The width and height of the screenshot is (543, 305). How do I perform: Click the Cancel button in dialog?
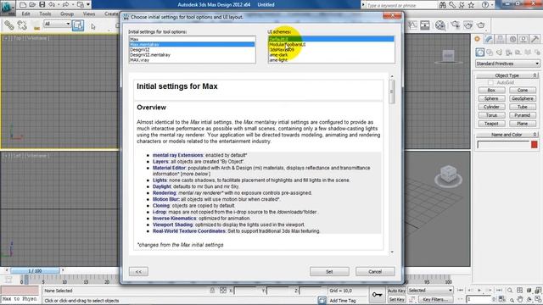point(375,272)
